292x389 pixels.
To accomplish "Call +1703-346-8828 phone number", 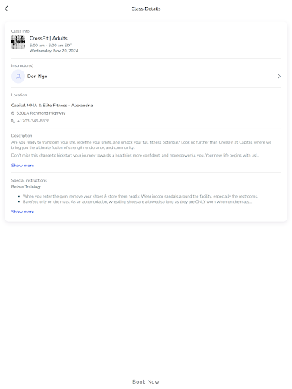I will 33,121.
